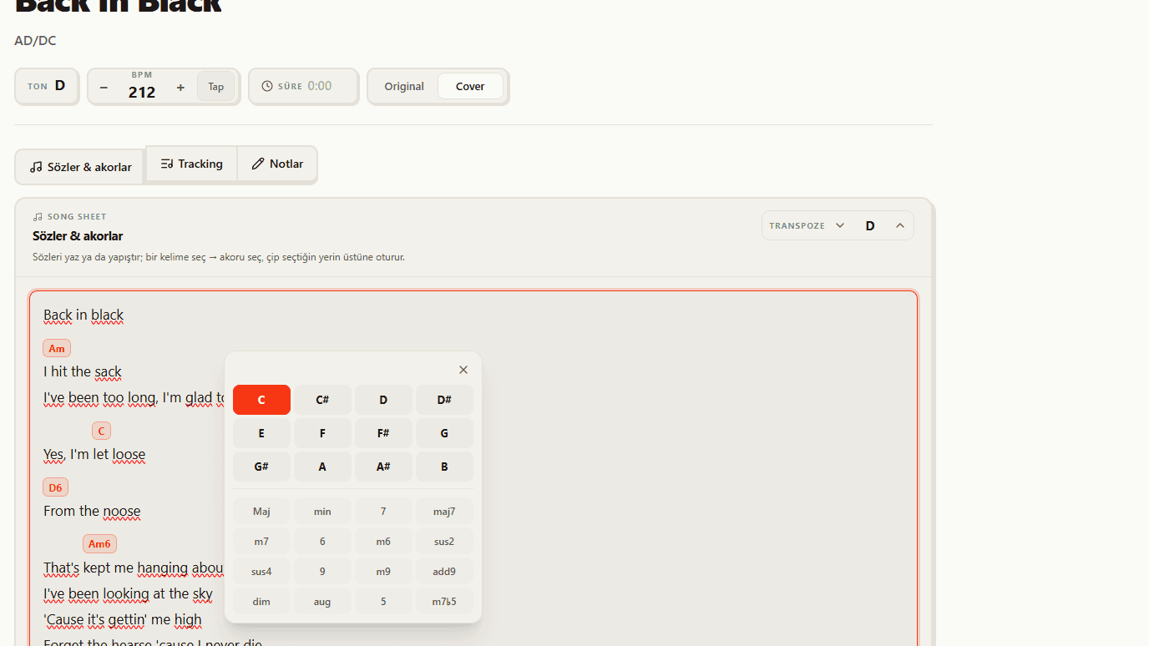Choose the 9 chord quality
The width and height of the screenshot is (1149, 646).
coord(322,572)
